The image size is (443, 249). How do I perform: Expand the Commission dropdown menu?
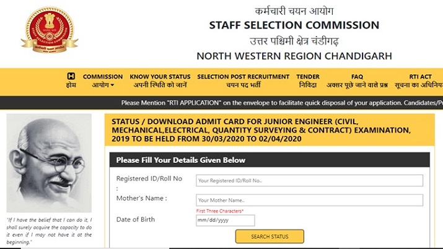click(102, 81)
